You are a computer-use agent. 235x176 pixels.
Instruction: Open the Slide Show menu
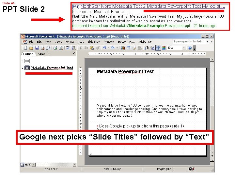94,42
